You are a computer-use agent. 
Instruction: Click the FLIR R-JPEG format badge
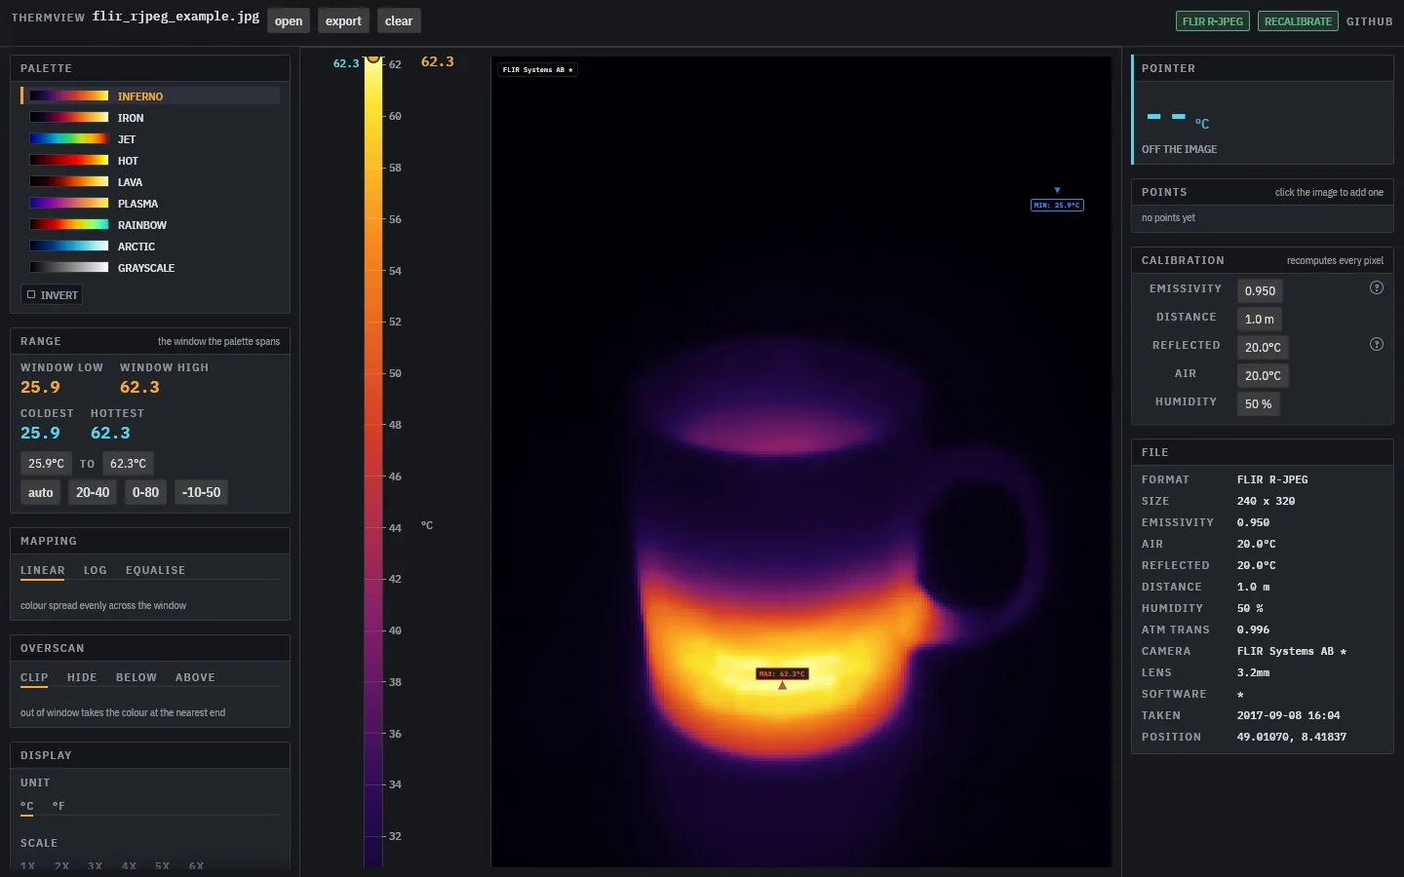[1213, 20]
